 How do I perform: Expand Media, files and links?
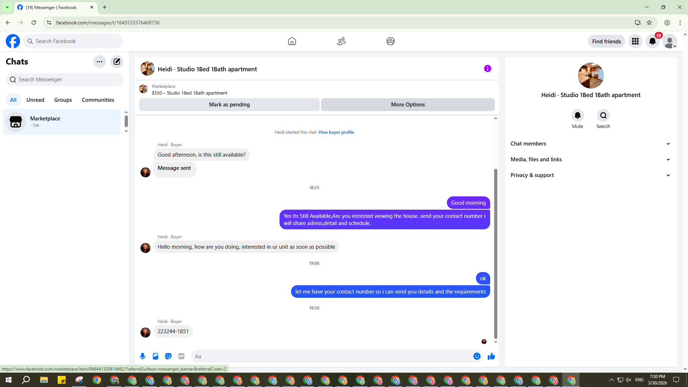tap(591, 159)
